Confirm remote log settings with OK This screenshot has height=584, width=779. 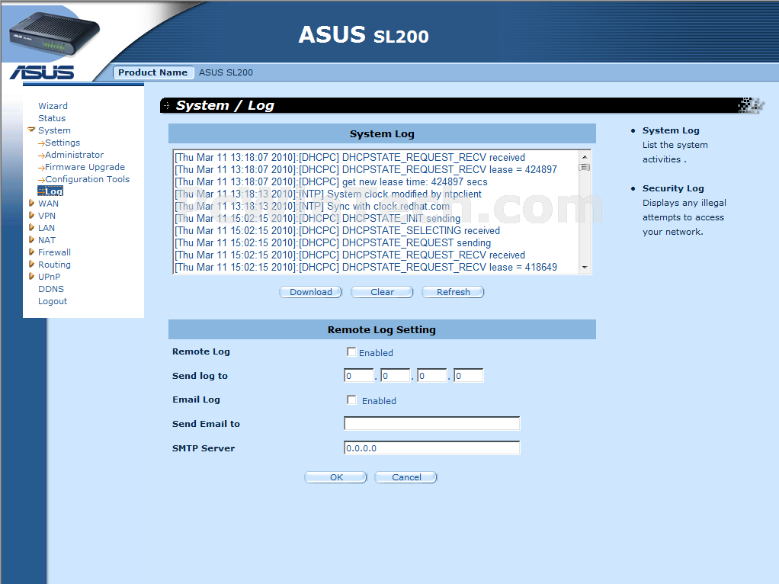(x=336, y=477)
